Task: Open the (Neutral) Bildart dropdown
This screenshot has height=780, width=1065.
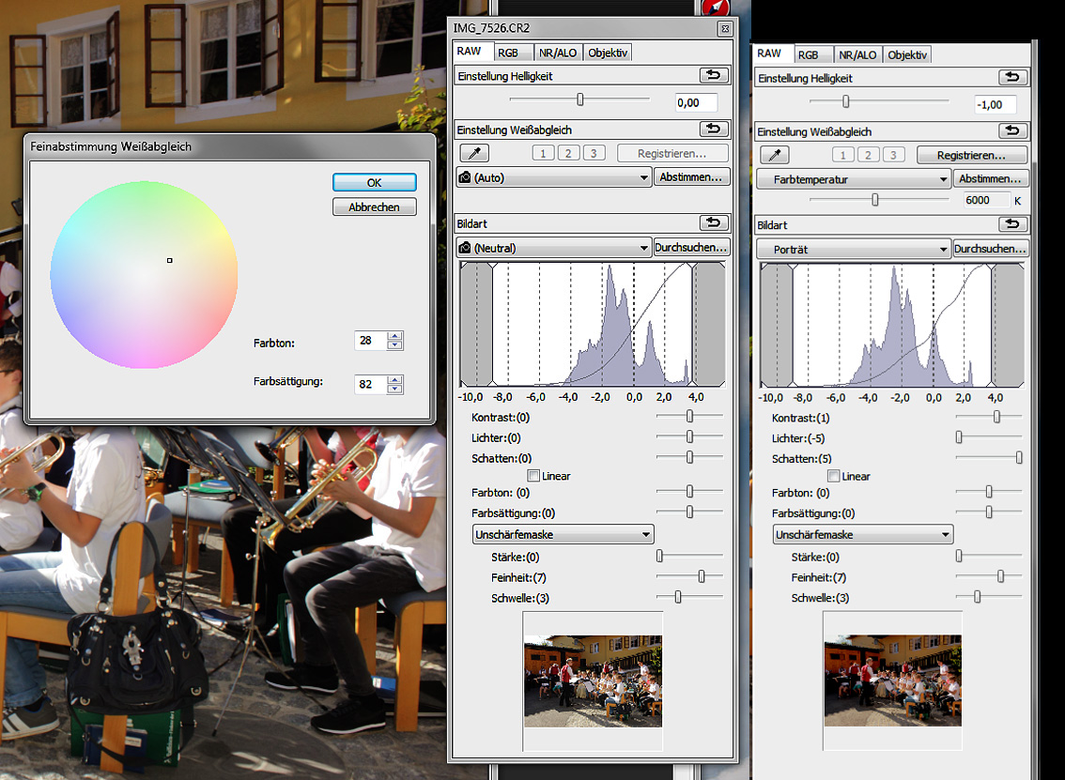Action: coord(553,248)
